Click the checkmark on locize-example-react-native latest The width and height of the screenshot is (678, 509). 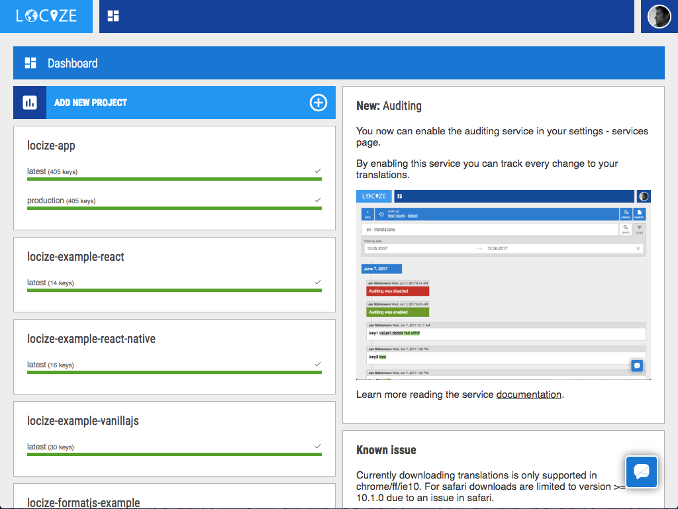pos(318,364)
